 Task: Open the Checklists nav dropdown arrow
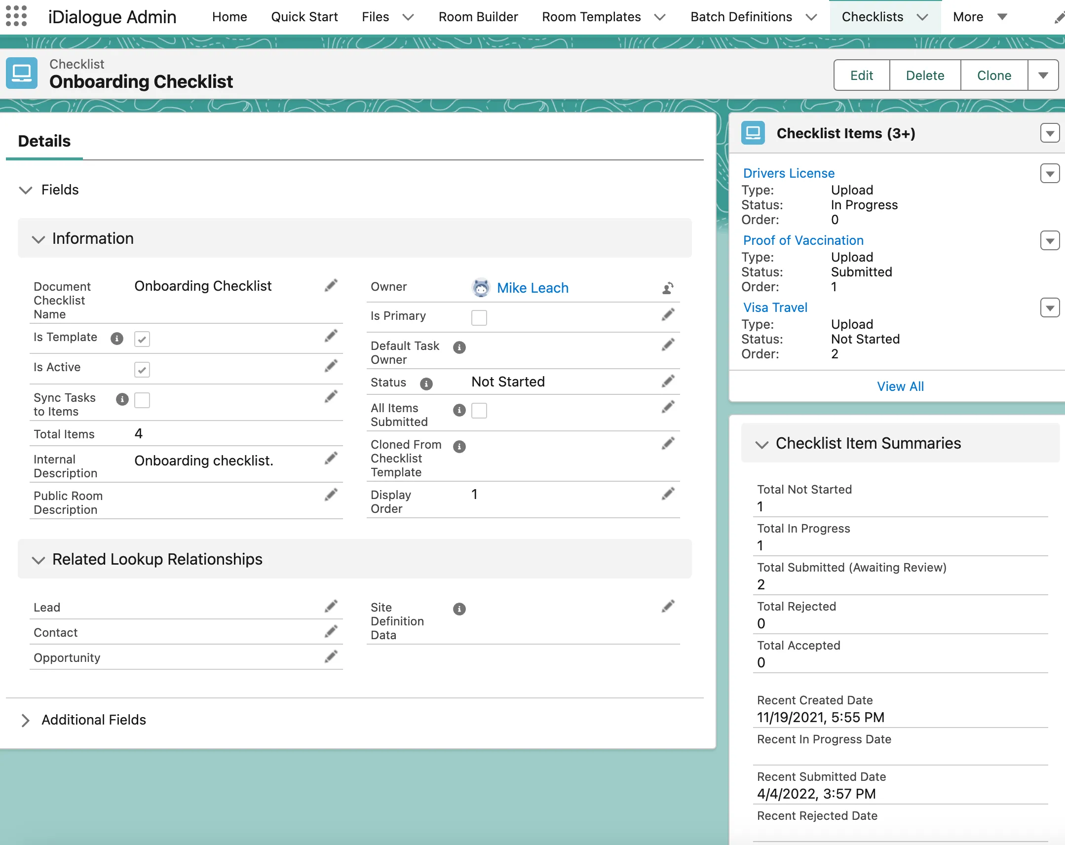(922, 17)
